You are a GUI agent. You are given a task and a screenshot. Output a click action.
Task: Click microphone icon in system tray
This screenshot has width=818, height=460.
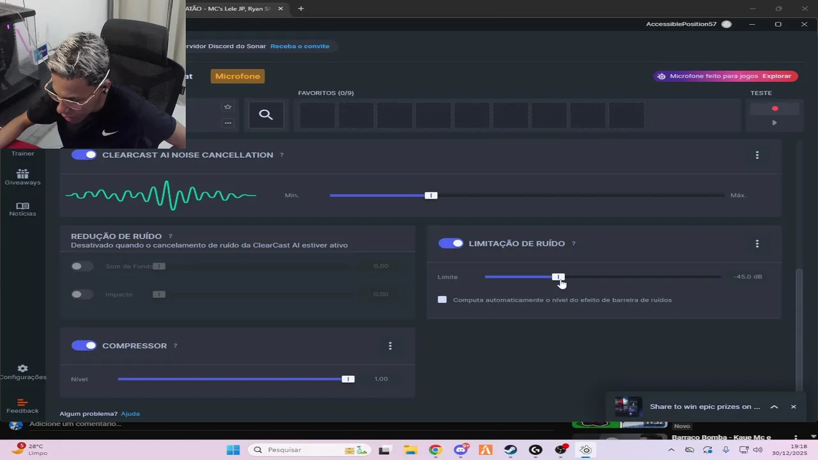(x=726, y=450)
